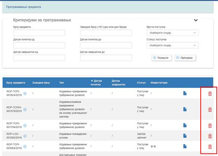This screenshot has width=218, height=156.
Task: Collapse the Критеријуми за претраживање panel
Action: (196, 20)
